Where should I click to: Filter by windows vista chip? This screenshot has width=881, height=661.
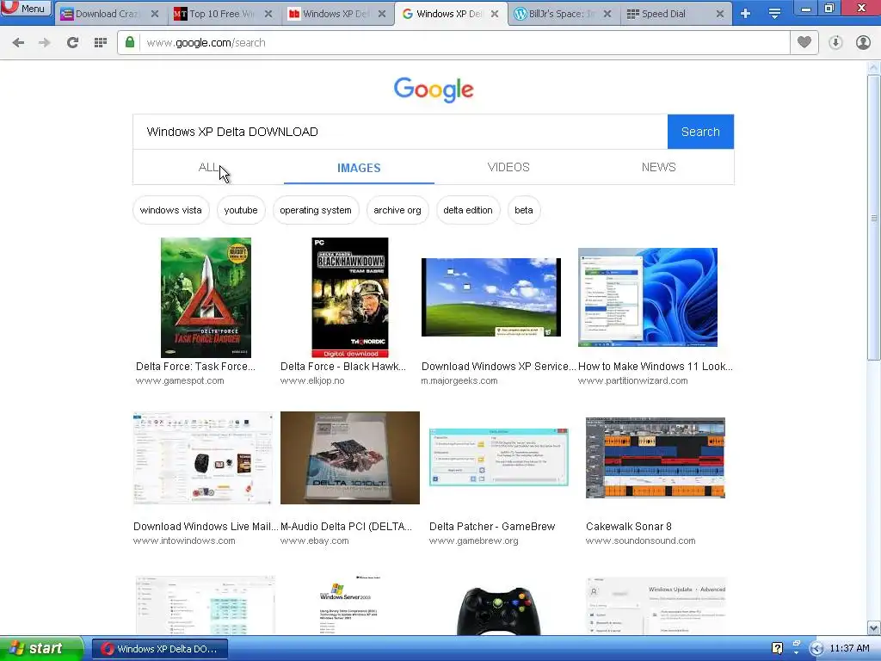(x=171, y=210)
